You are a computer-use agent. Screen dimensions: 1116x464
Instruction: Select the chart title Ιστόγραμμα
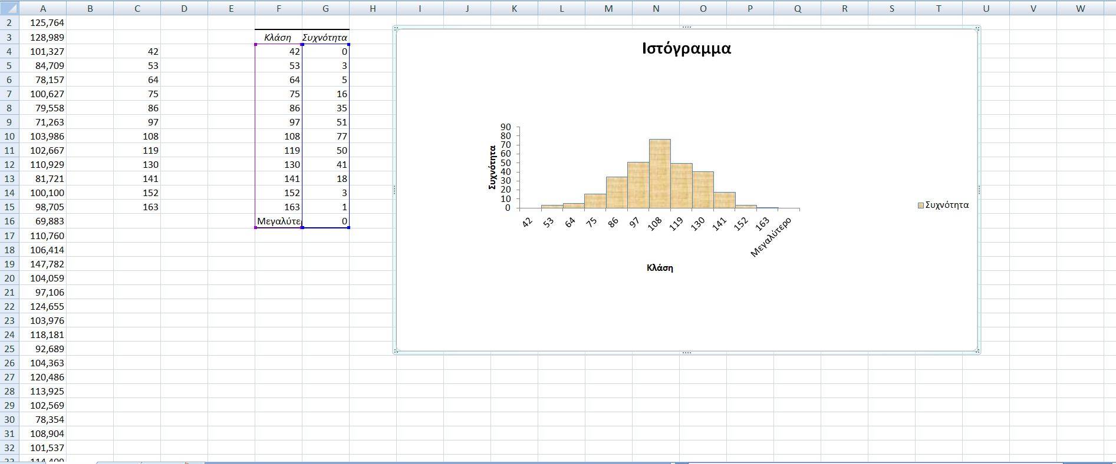(x=686, y=48)
